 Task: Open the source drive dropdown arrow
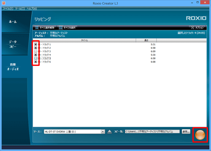tap(103, 132)
